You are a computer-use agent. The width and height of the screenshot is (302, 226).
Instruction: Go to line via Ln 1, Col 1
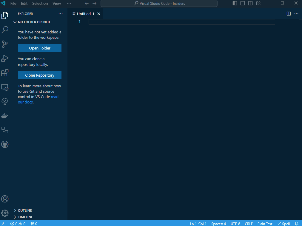pos(198,224)
